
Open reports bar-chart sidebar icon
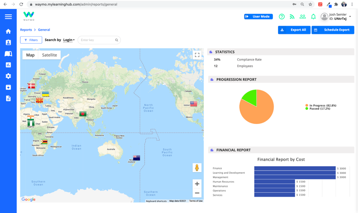[8, 65]
